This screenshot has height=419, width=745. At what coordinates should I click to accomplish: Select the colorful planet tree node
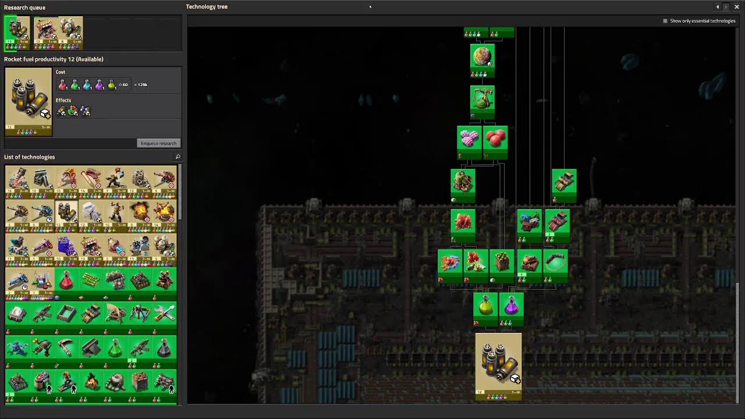[483, 61]
